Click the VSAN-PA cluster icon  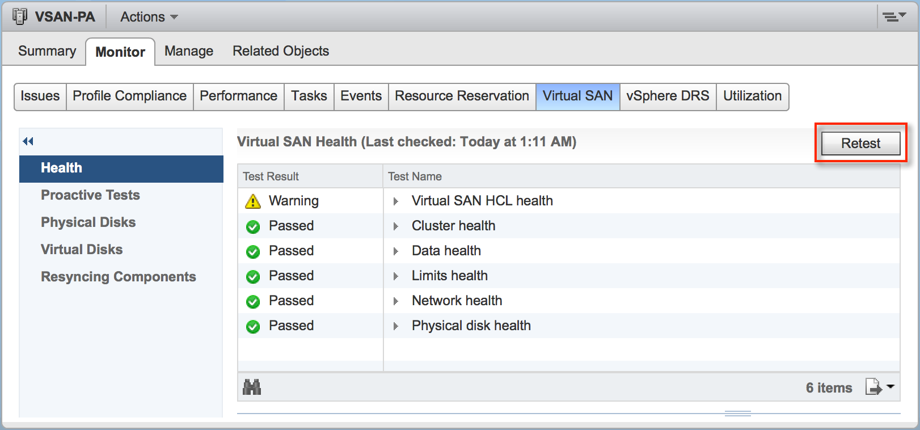(x=20, y=16)
